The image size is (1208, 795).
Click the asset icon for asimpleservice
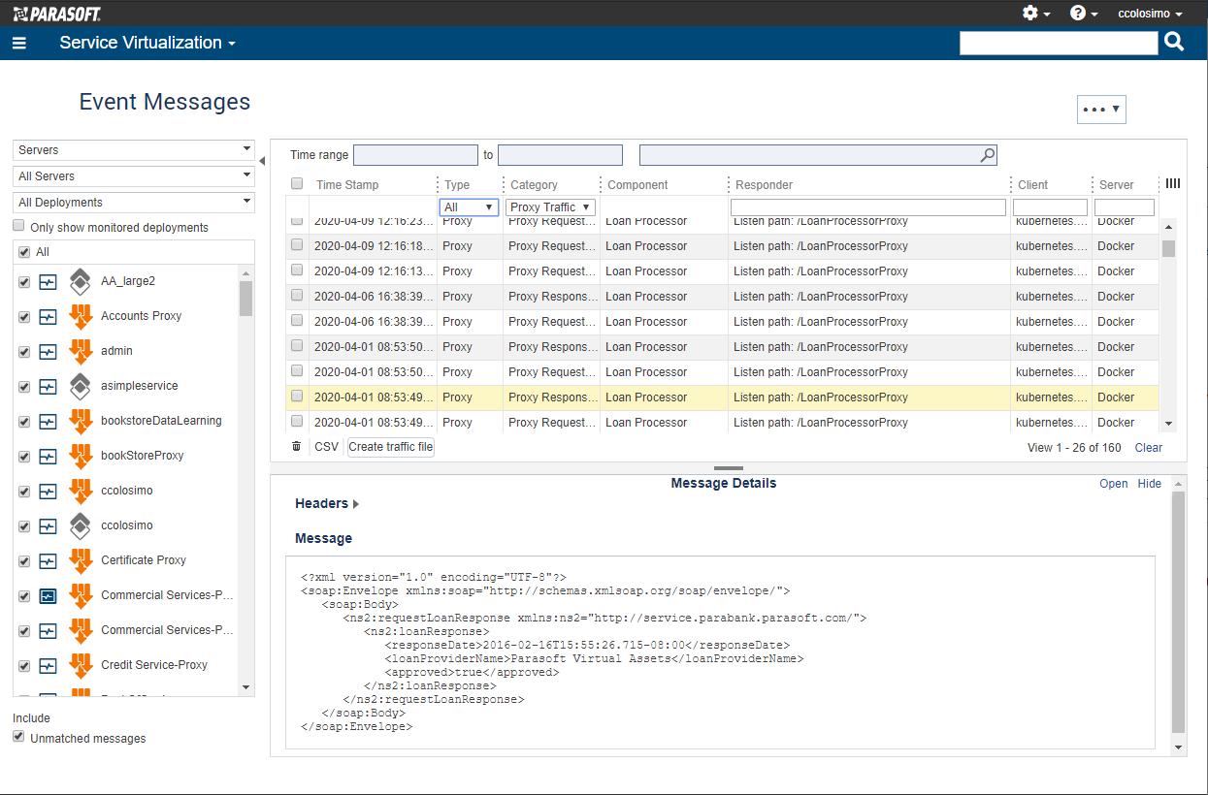click(81, 386)
